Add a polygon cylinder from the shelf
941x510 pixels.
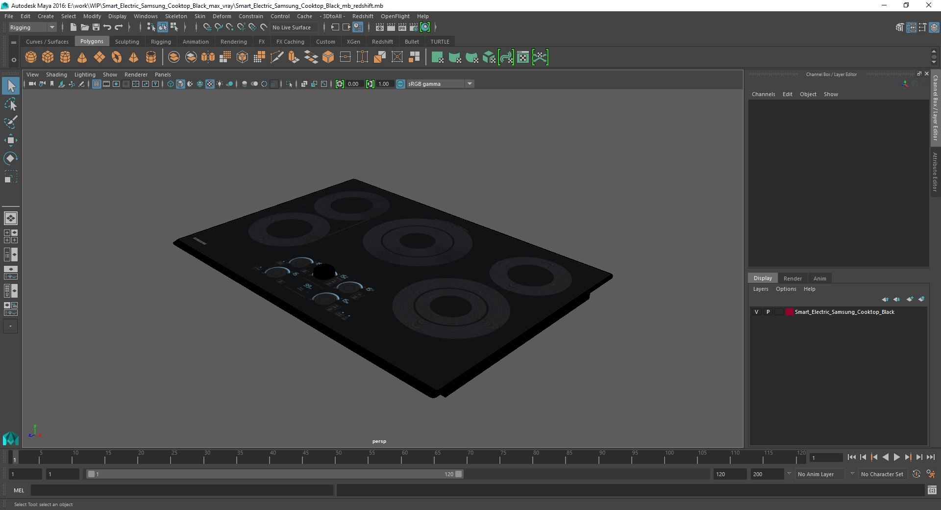point(65,57)
